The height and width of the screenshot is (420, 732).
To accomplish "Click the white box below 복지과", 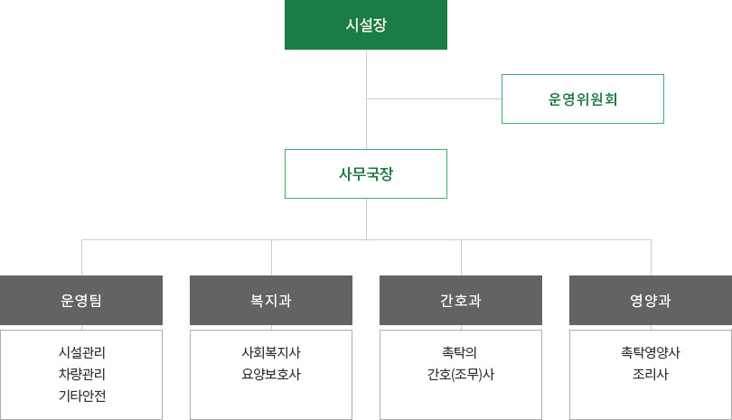I will point(271,375).
